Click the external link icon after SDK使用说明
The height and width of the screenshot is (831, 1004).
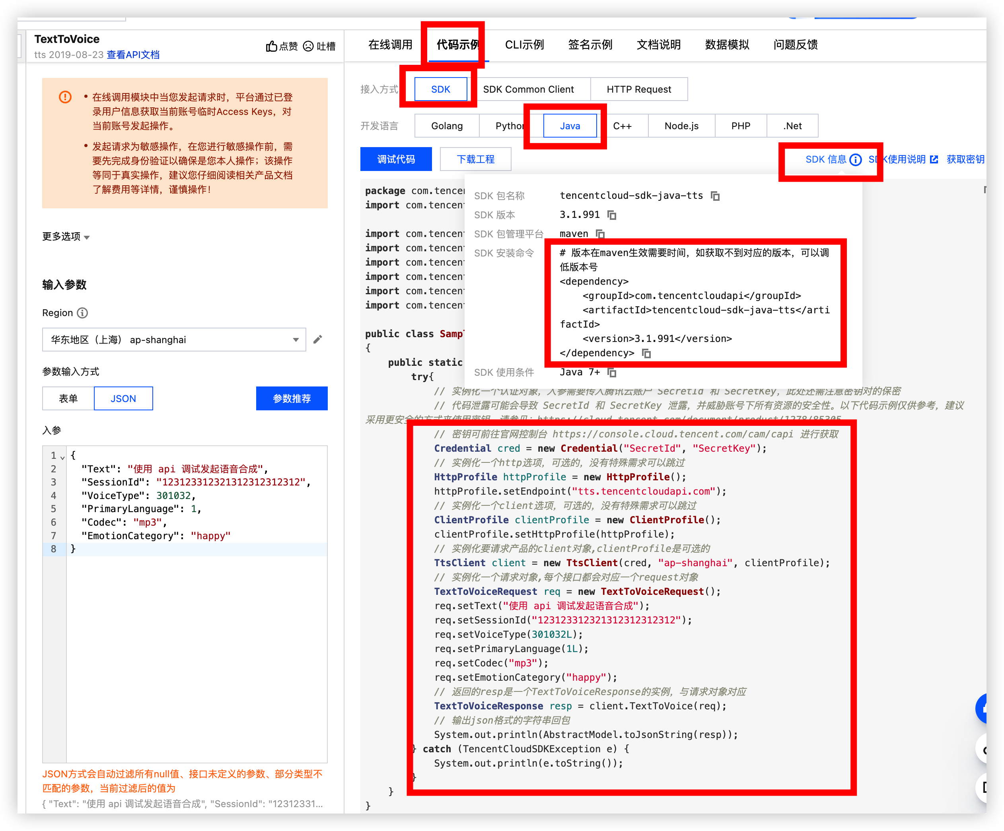(x=934, y=159)
